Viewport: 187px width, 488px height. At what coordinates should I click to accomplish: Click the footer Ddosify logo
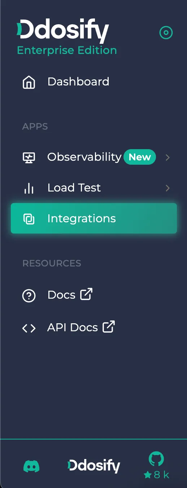[94, 466]
